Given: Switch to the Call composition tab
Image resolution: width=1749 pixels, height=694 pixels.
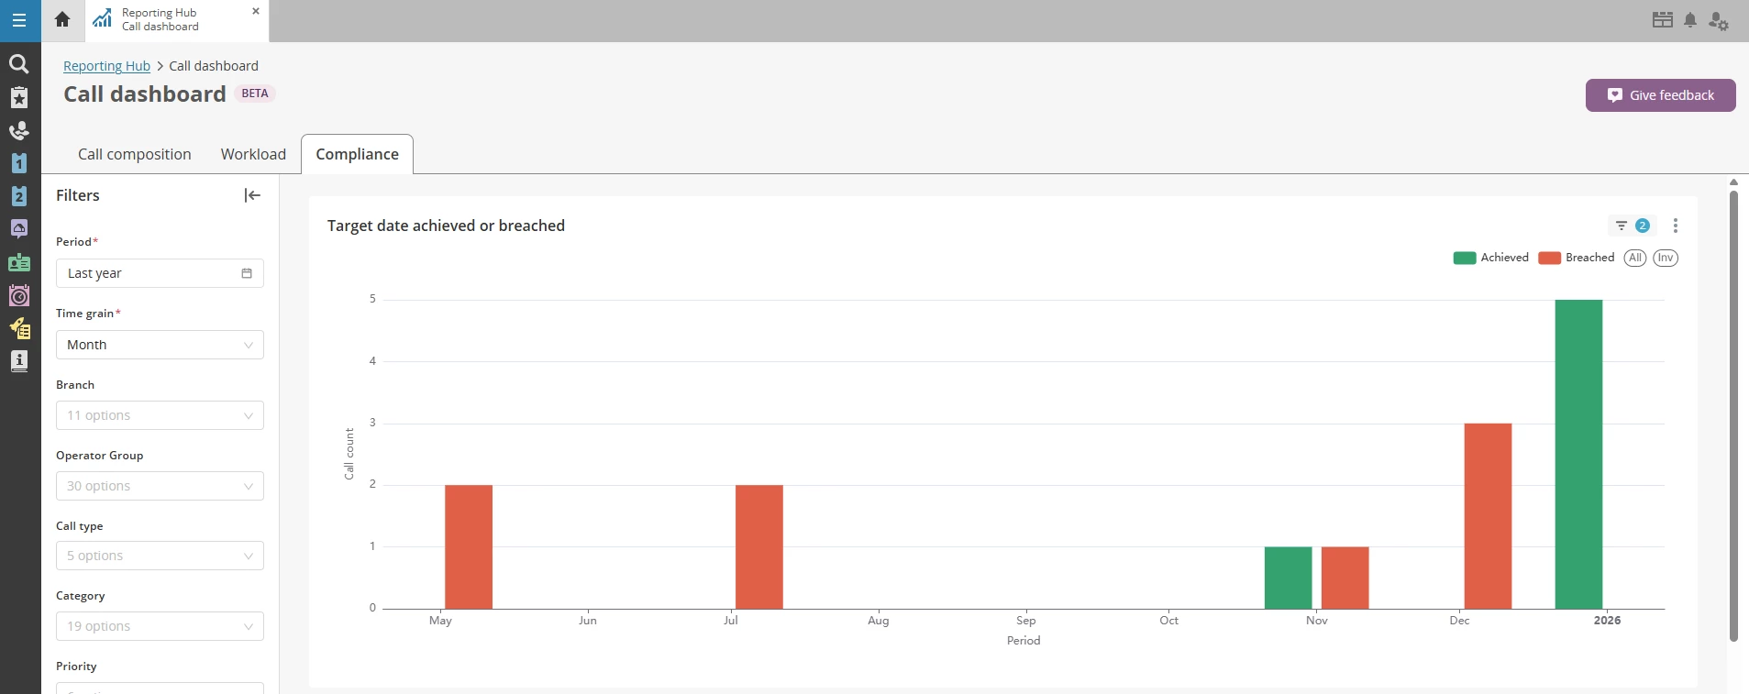Looking at the screenshot, I should [x=135, y=154].
